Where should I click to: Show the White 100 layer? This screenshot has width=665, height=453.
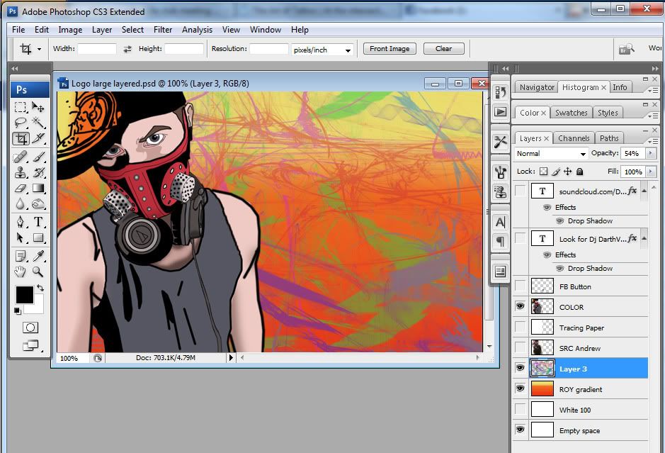521,409
